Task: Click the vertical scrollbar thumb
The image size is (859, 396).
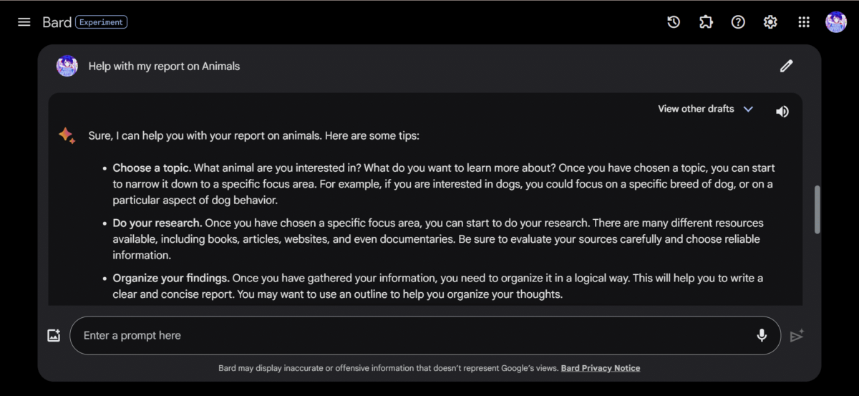Action: tap(817, 209)
